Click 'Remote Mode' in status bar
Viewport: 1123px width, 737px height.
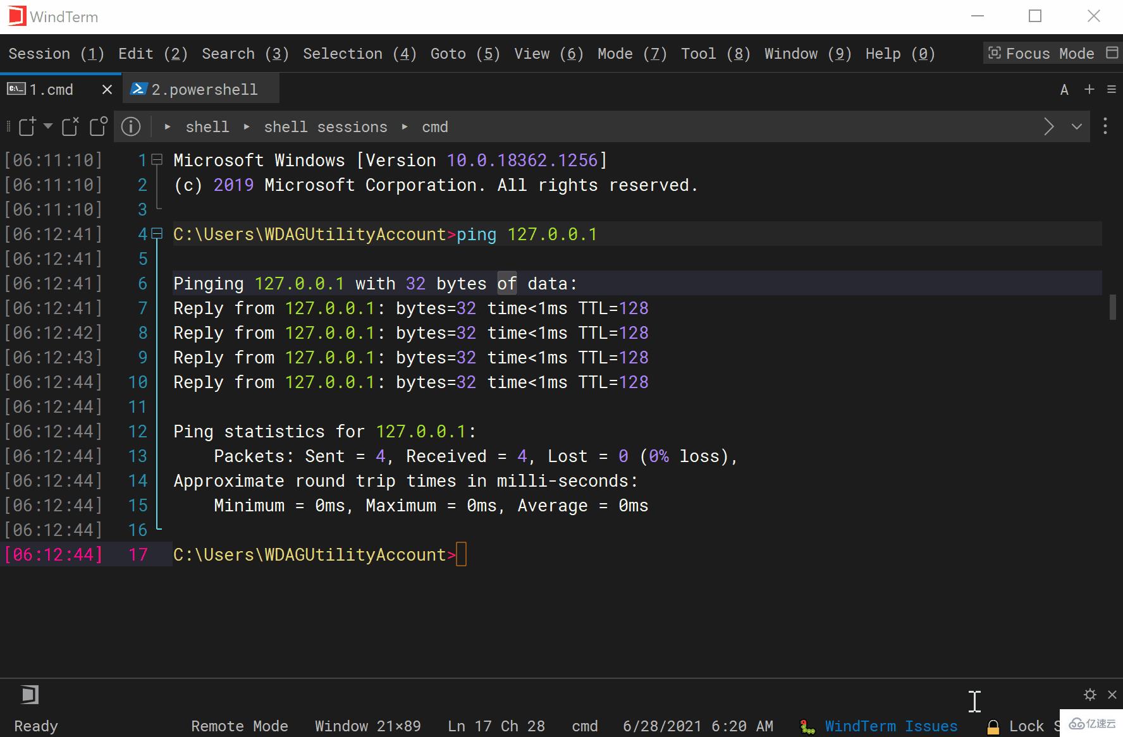240,726
